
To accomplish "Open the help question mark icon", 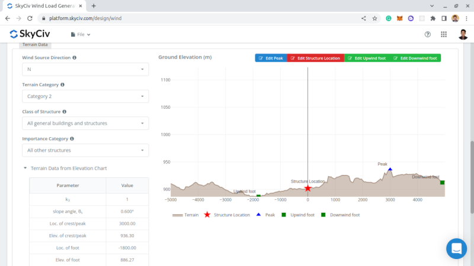I will [x=428, y=34].
